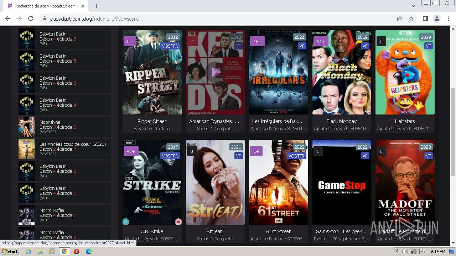
Task: Open the Windows Start menu
Action: tap(10, 251)
